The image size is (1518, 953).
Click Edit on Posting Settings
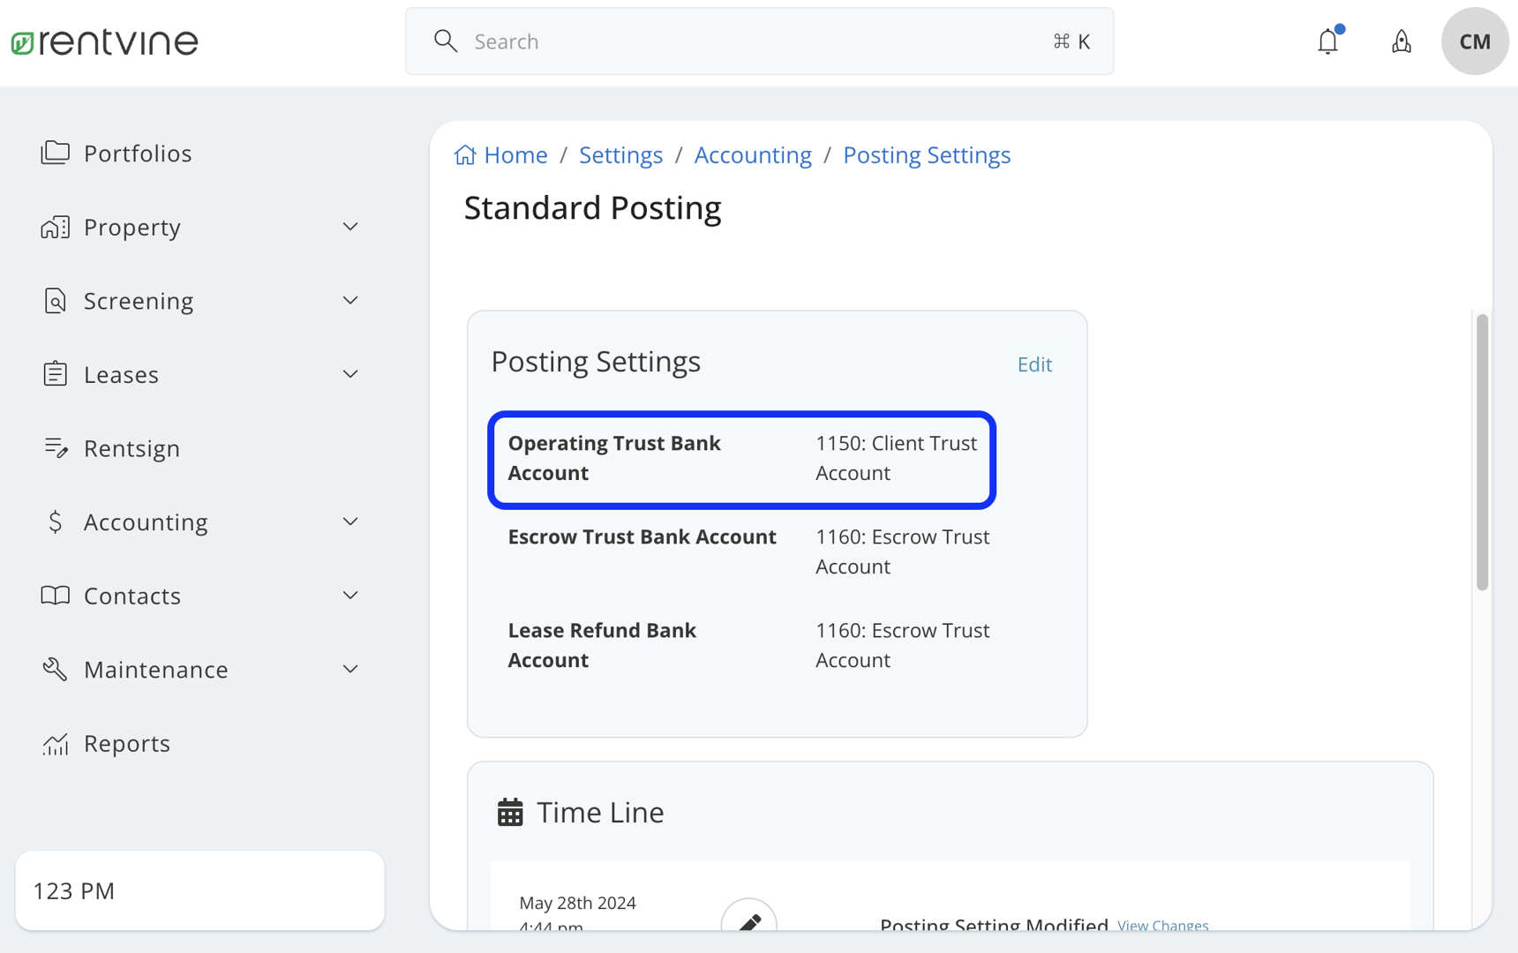(1033, 364)
